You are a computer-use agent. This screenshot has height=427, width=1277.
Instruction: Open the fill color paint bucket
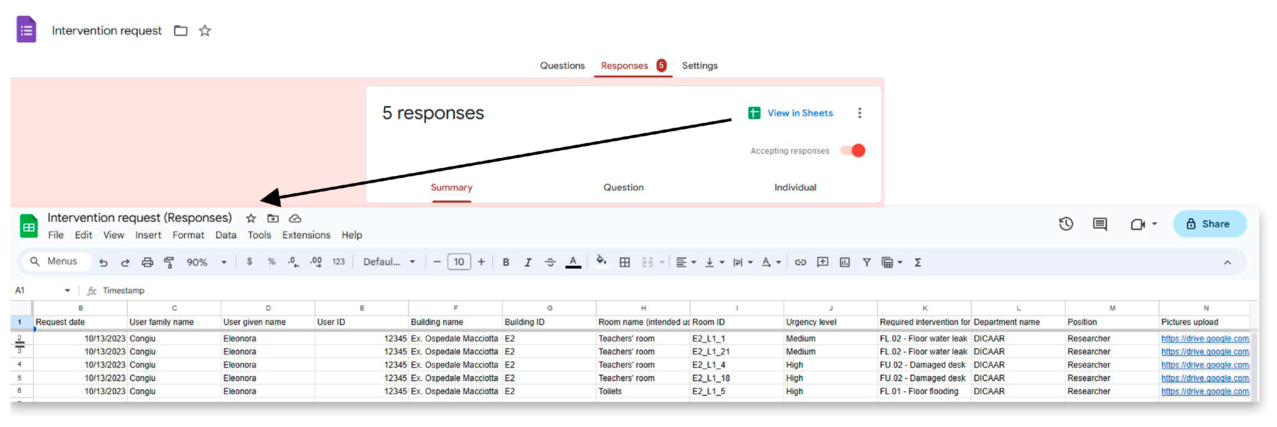click(601, 261)
